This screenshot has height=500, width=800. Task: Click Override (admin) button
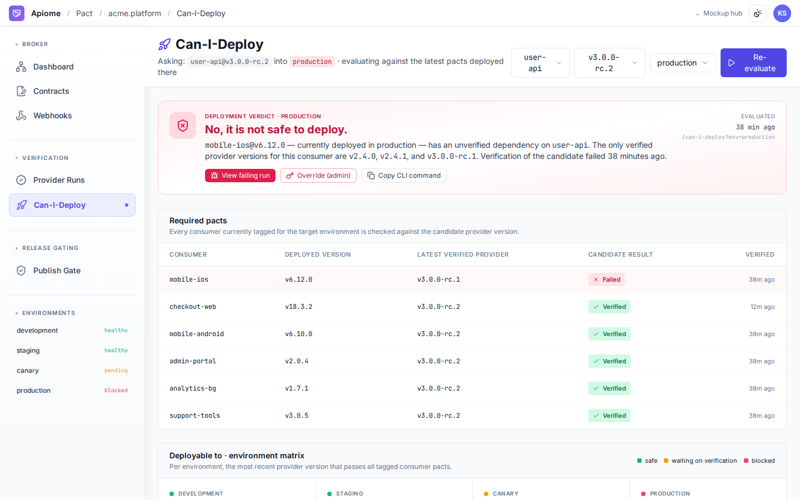pos(318,176)
